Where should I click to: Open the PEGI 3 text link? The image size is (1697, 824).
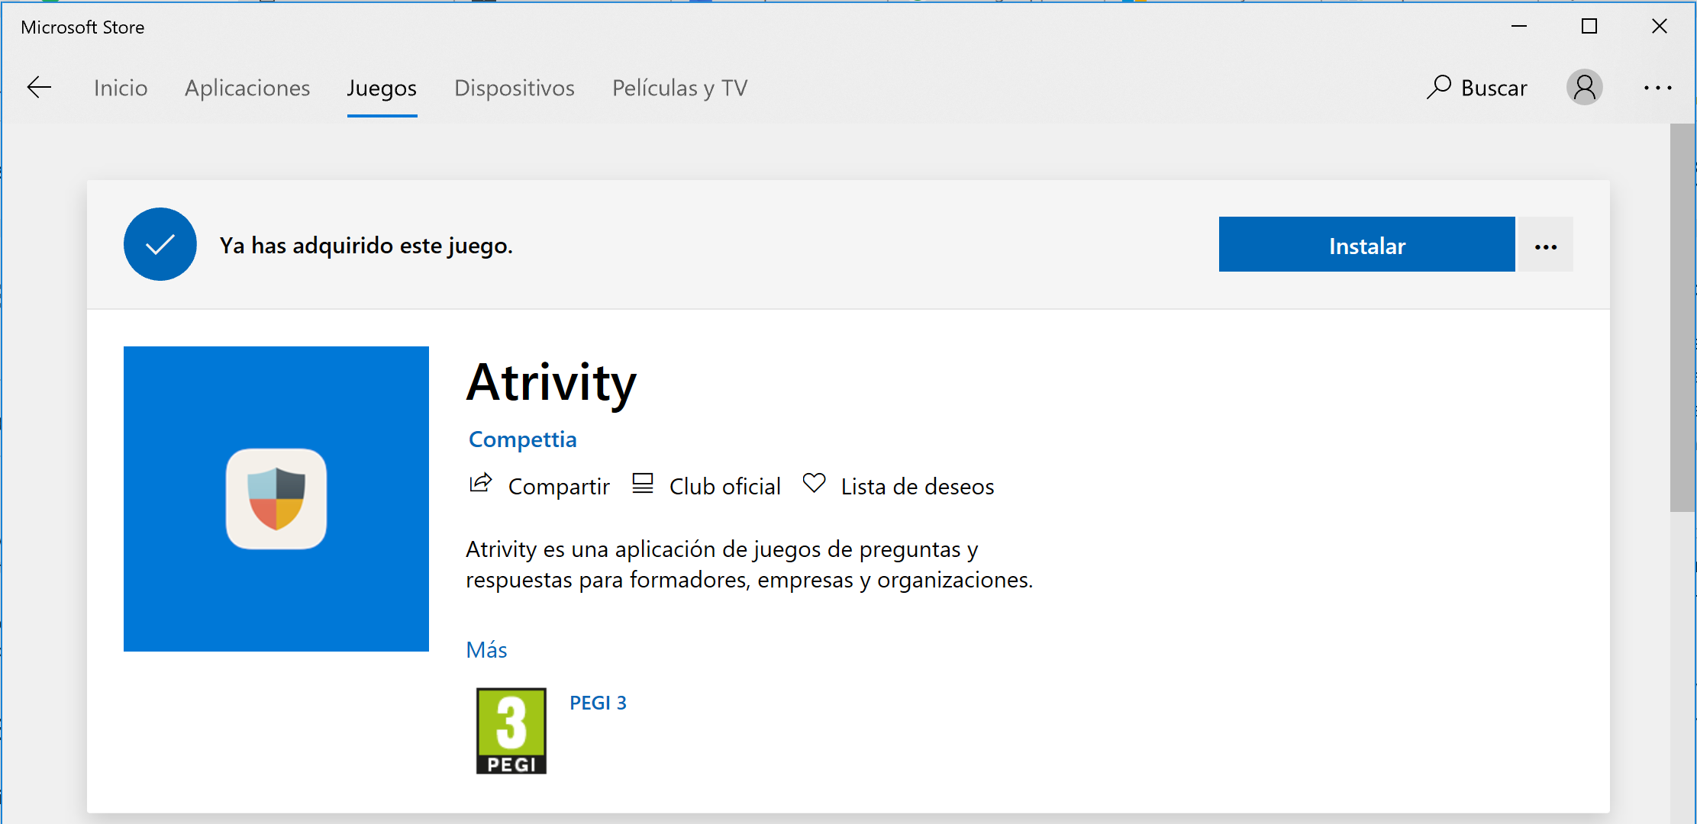click(x=598, y=703)
